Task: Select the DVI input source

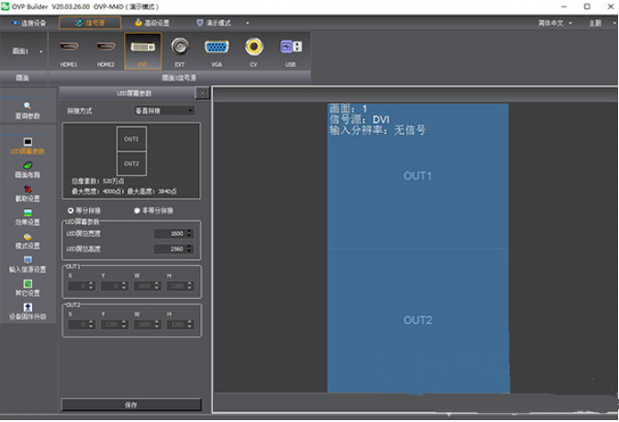Action: [x=143, y=51]
